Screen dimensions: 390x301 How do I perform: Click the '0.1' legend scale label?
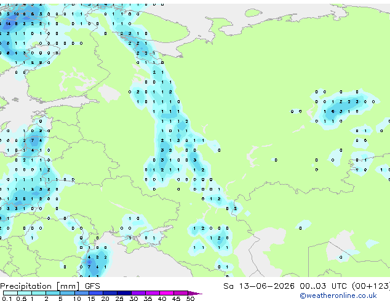(x=7, y=299)
